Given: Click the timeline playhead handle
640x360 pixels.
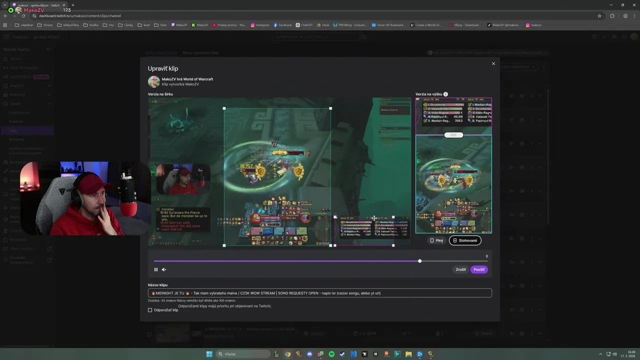Looking at the screenshot, I should click(419, 261).
